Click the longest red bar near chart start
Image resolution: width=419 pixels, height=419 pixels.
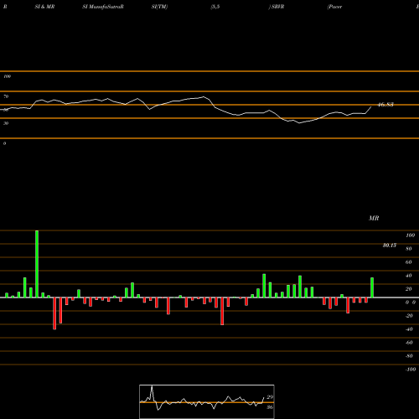click(54, 313)
